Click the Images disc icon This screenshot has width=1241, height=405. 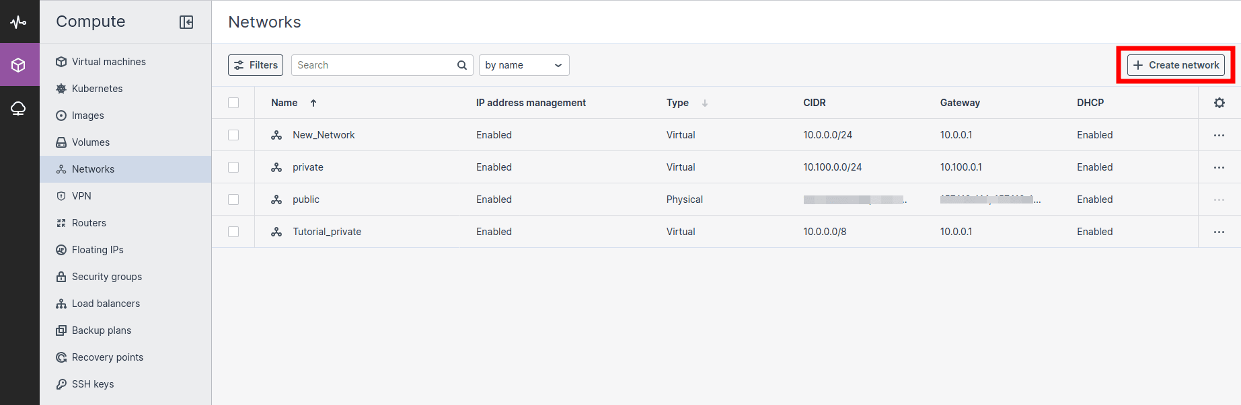click(x=61, y=116)
